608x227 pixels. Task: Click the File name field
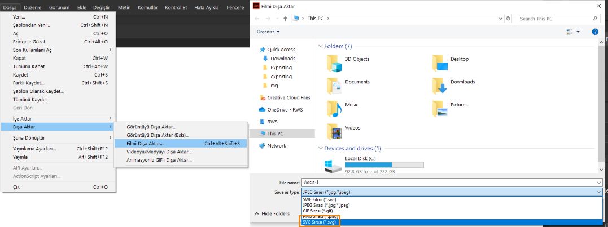click(x=452, y=182)
